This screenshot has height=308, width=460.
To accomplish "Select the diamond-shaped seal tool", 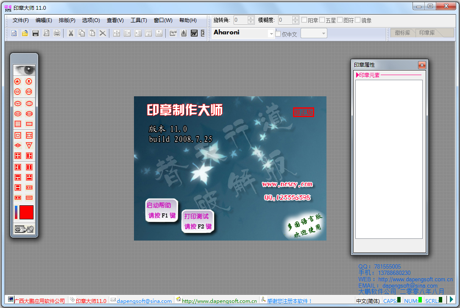I will [x=18, y=146].
